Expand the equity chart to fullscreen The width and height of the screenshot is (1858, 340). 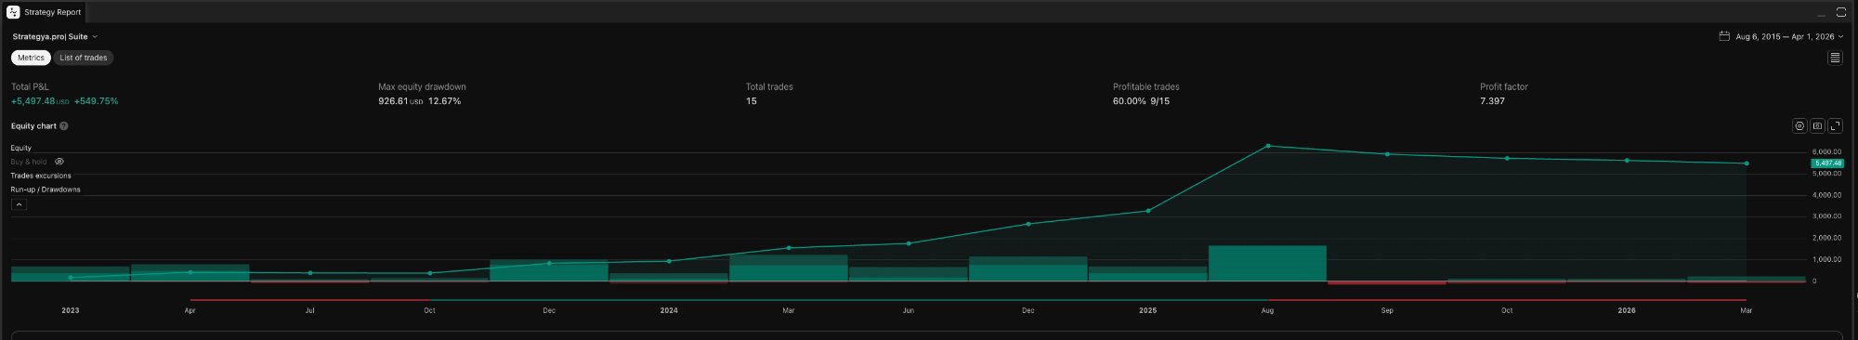pyautogui.click(x=1836, y=126)
